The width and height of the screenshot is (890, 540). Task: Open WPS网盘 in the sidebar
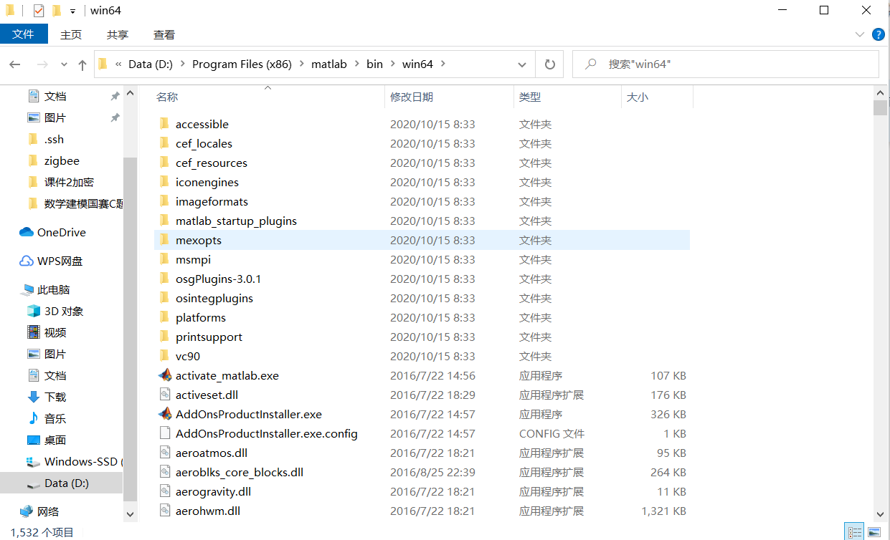pos(50,261)
